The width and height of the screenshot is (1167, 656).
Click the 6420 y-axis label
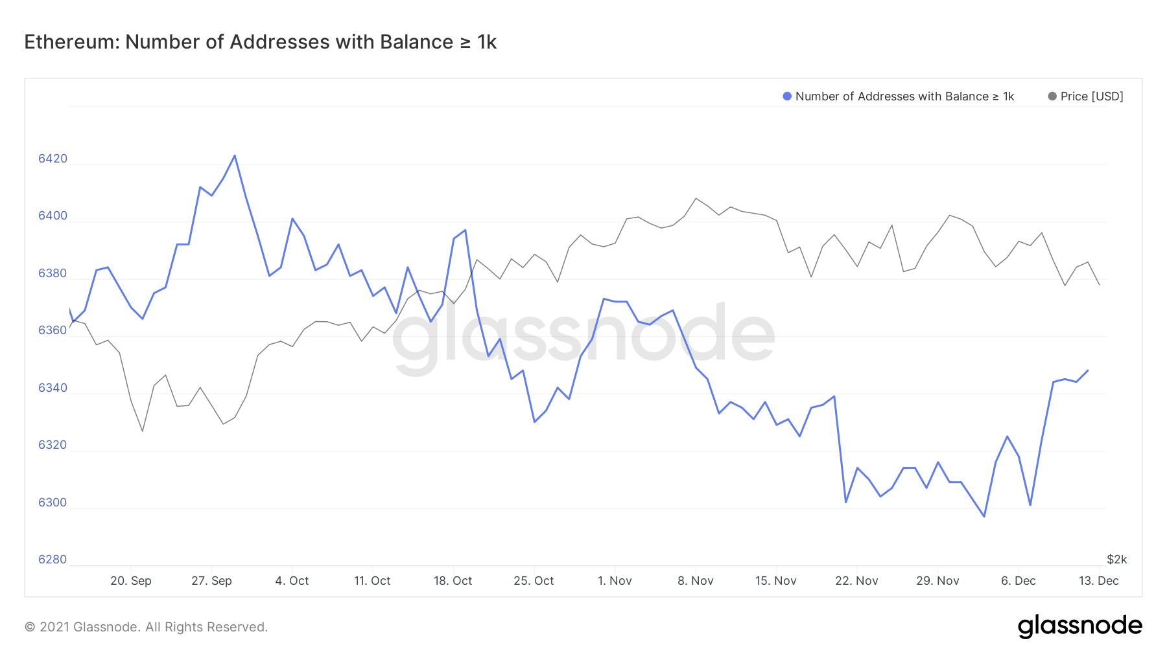53,159
